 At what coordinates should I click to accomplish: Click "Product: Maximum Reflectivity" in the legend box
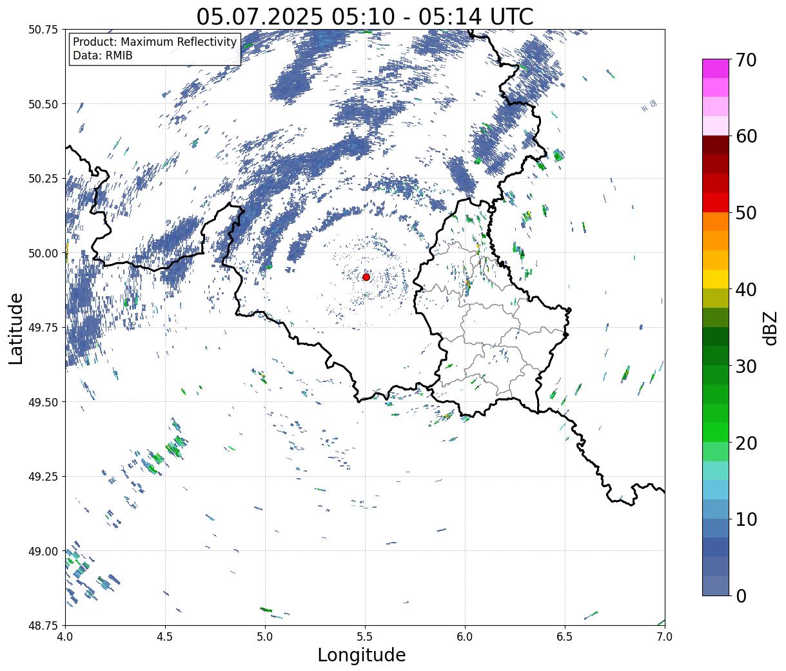click(x=155, y=42)
